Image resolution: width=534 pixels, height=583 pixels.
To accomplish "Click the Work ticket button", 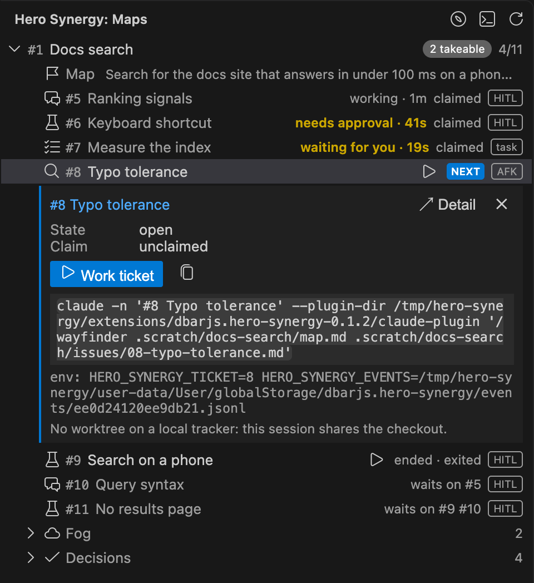I will [x=106, y=274].
